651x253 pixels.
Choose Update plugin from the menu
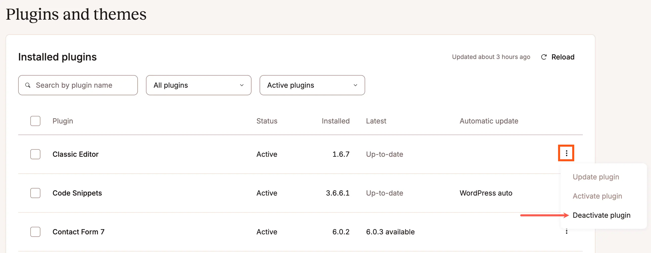pyautogui.click(x=596, y=177)
